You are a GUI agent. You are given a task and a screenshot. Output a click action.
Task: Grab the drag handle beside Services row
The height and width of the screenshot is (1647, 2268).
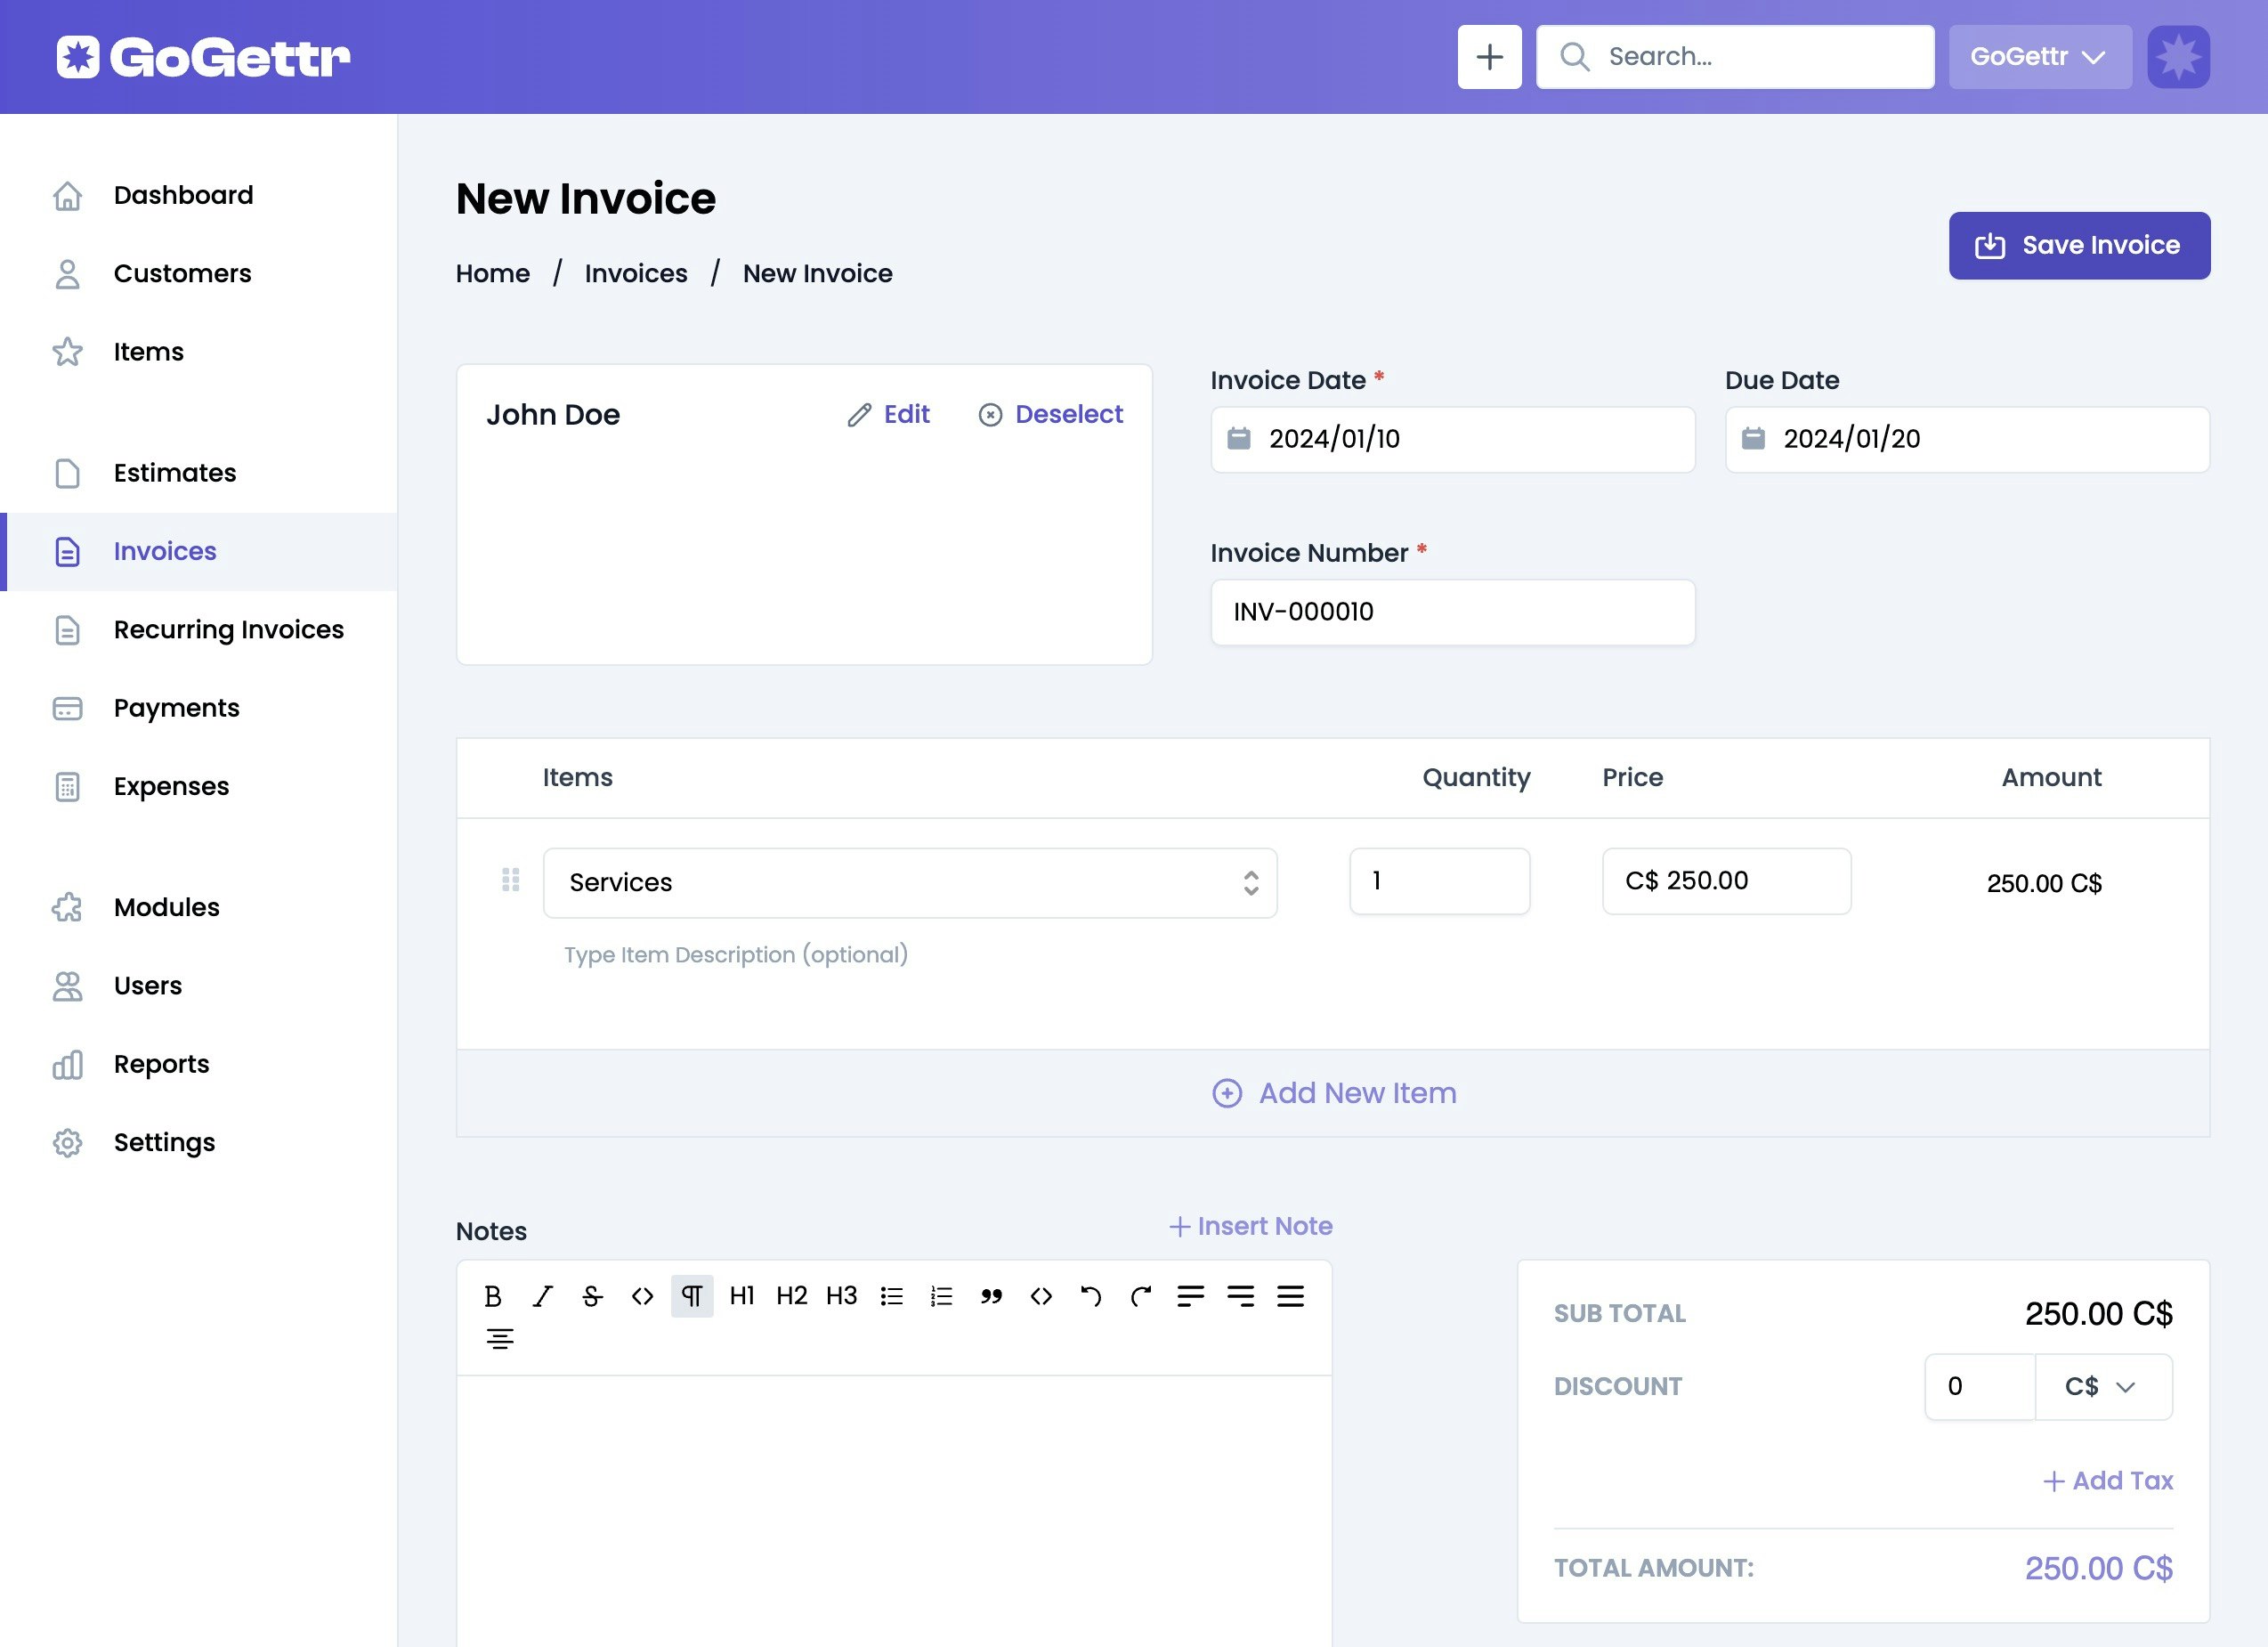(510, 880)
